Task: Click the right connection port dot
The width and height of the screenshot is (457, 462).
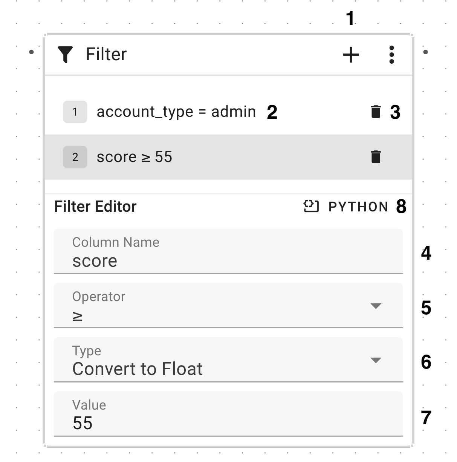Action: click(x=425, y=52)
